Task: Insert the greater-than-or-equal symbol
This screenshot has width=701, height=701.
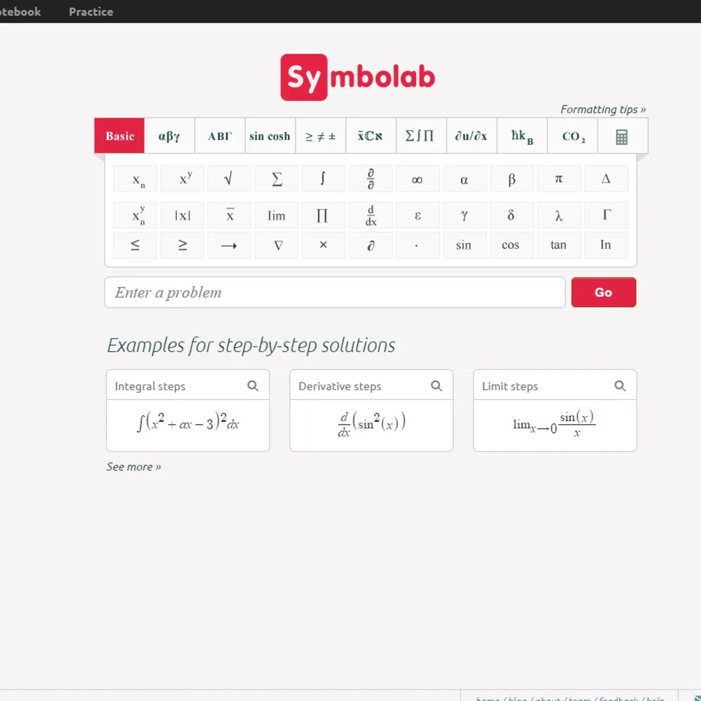Action: (x=182, y=245)
